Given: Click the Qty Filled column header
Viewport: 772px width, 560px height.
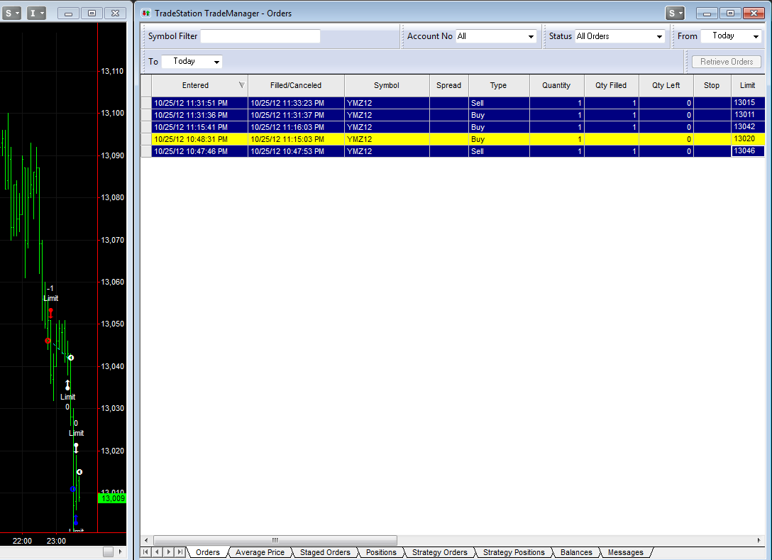Looking at the screenshot, I should tap(612, 85).
